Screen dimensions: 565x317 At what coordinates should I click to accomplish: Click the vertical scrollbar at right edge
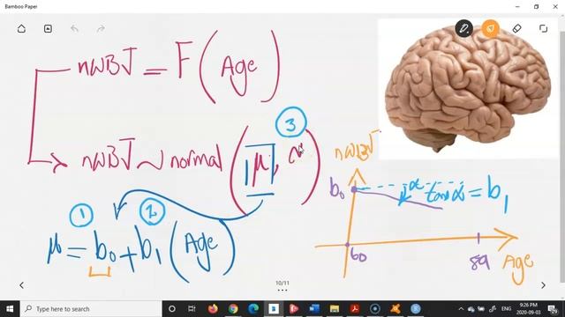tap(562, 157)
